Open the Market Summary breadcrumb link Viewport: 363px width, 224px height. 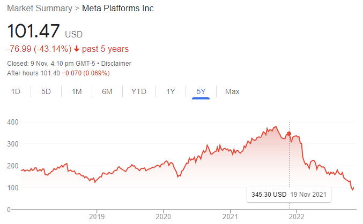tap(40, 9)
